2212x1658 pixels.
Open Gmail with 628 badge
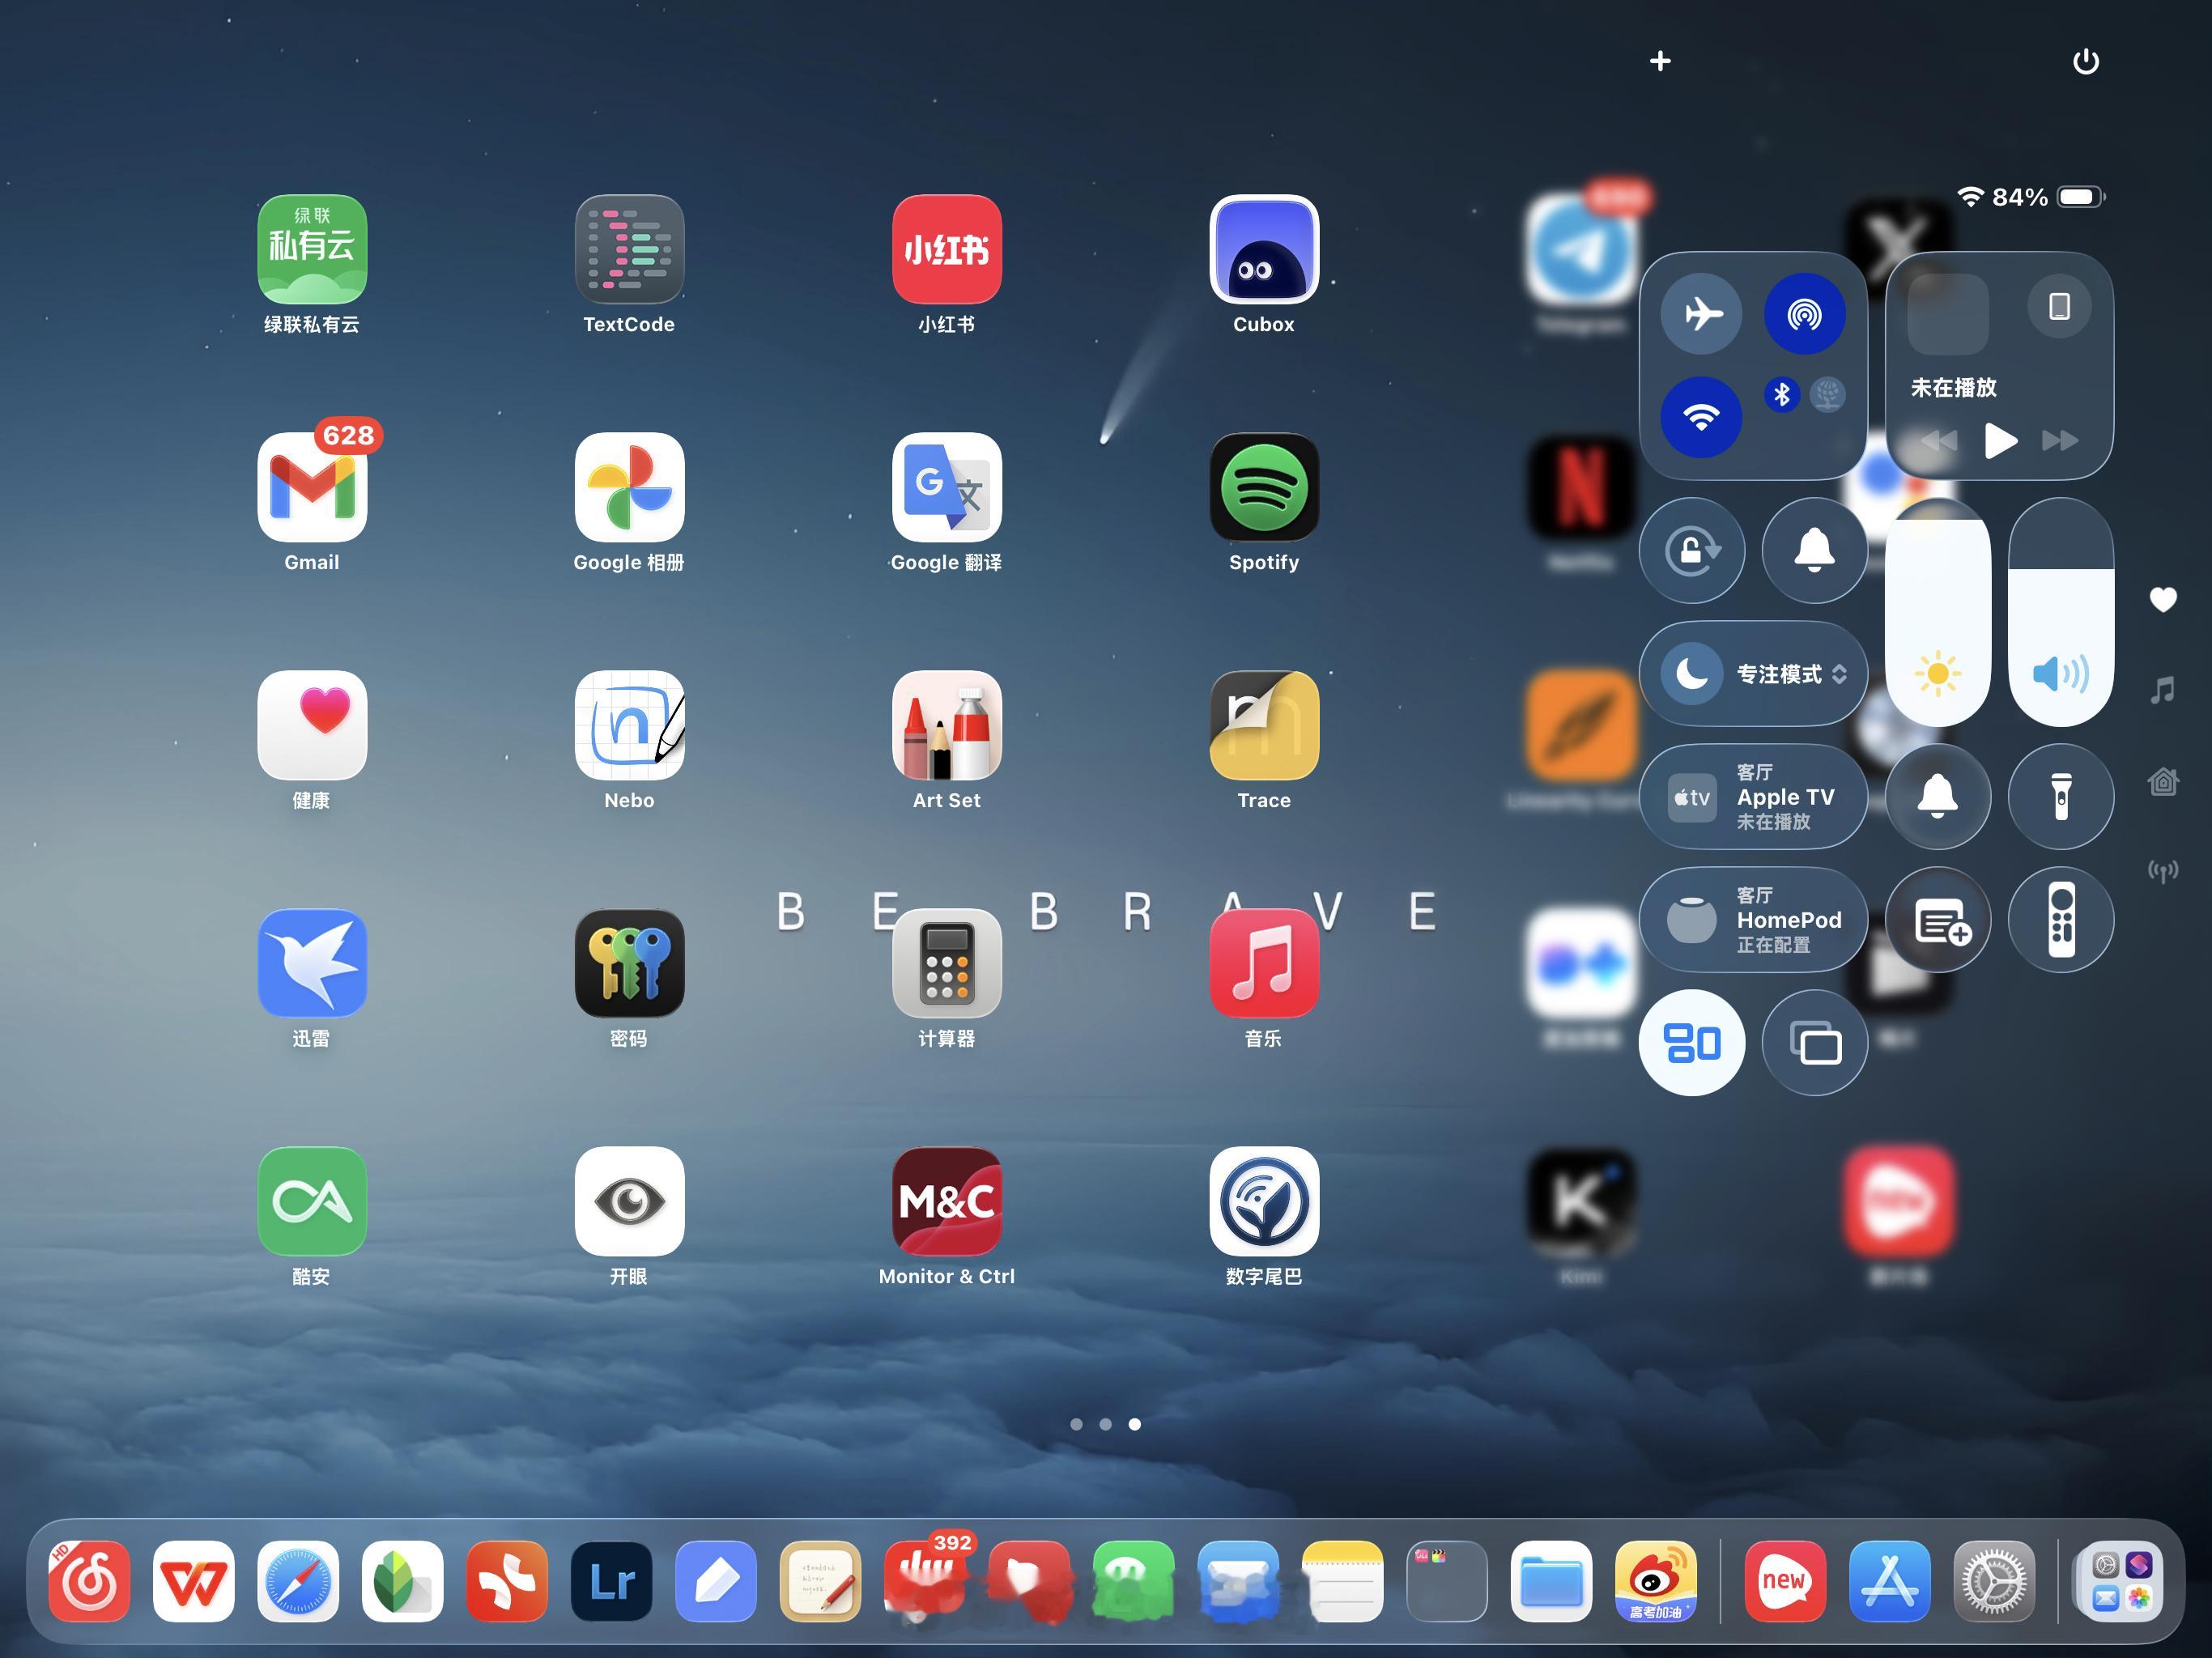coord(312,488)
